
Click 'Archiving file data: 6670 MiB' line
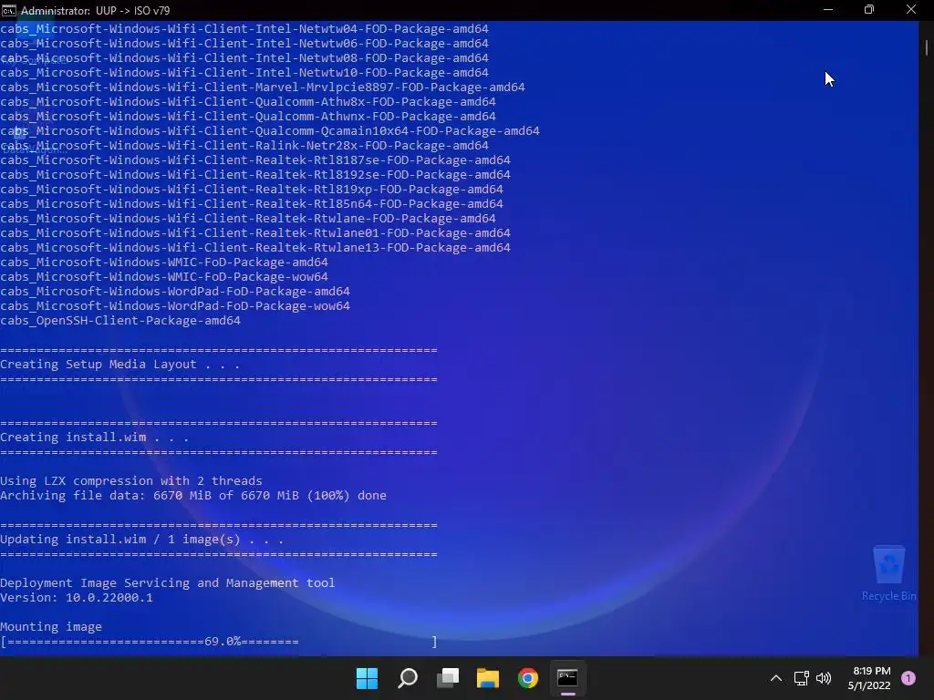193,495
